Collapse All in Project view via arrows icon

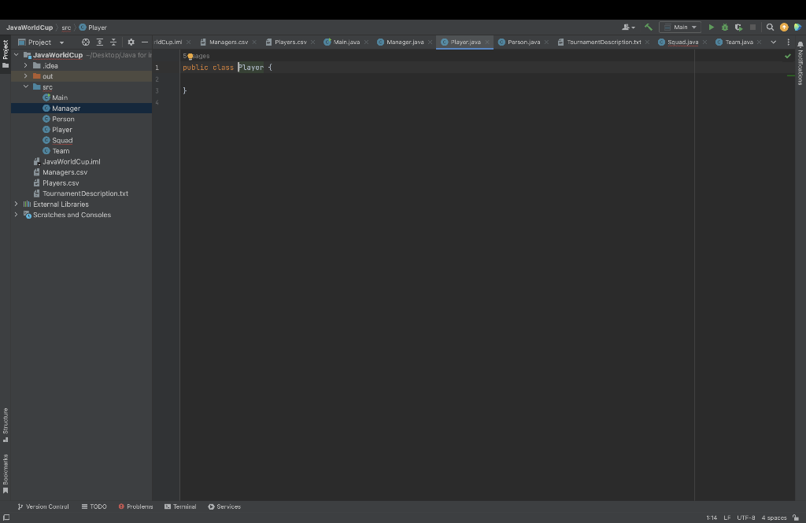coord(113,42)
